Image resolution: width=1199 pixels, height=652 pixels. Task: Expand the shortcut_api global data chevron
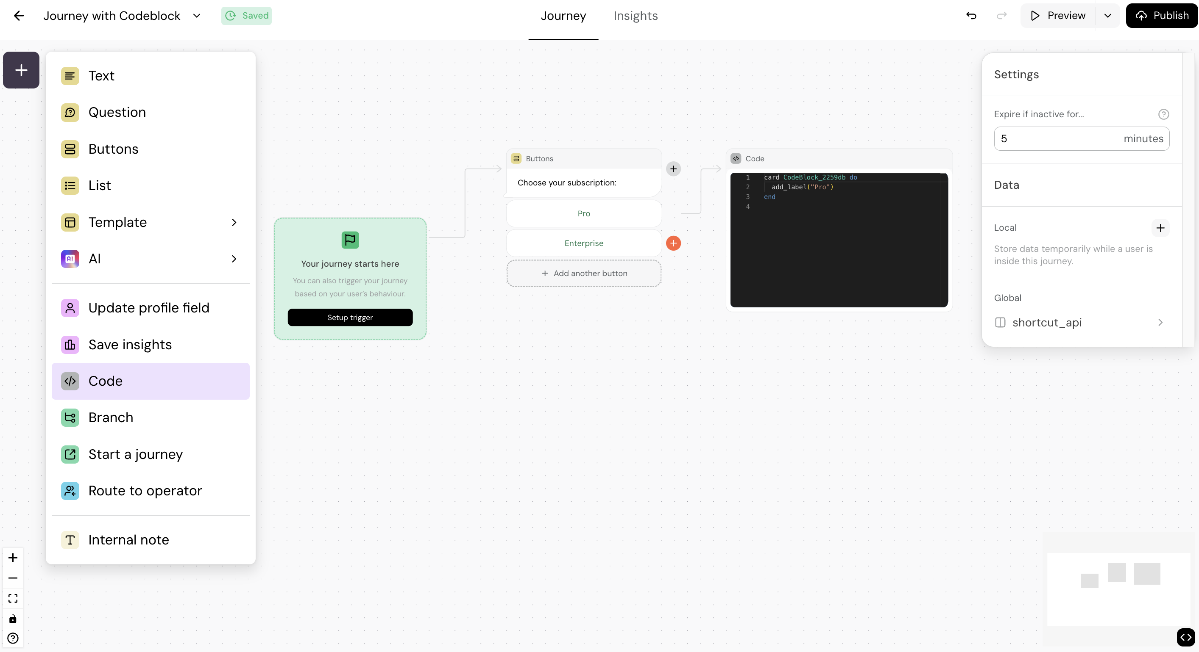1160,323
